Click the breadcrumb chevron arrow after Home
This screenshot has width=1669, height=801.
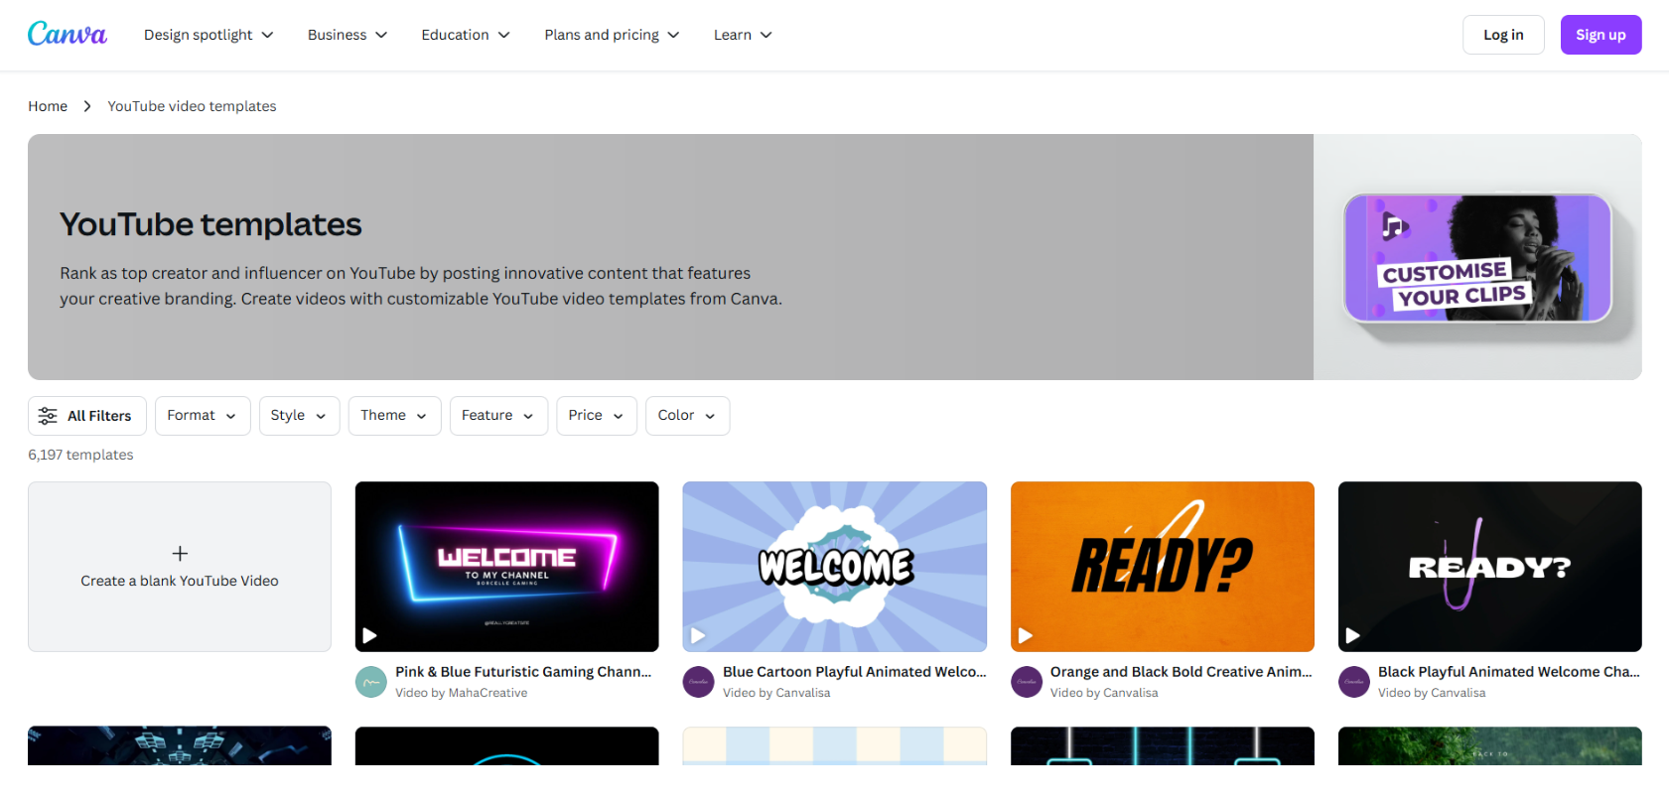pyautogui.click(x=87, y=106)
